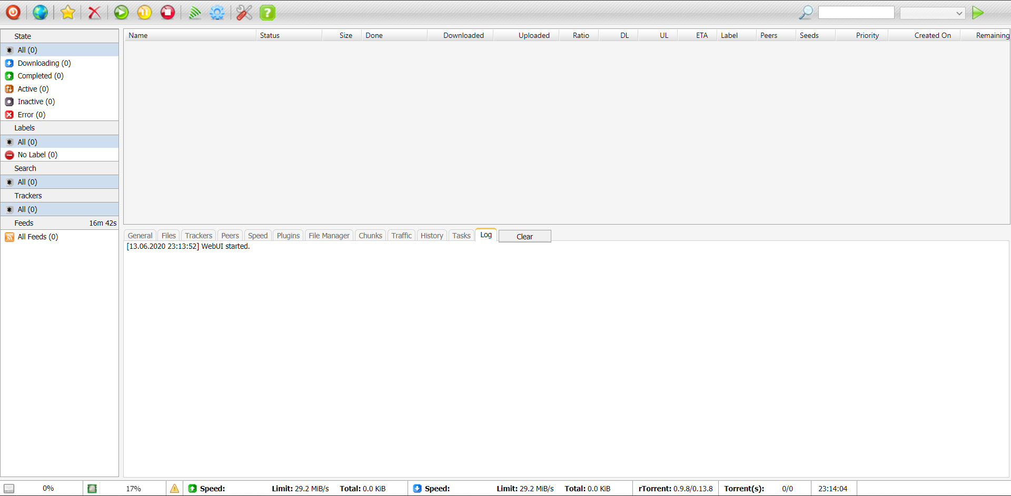Screen dimensions: 1011x496
Task: Clear the log messages
Action: (x=524, y=236)
